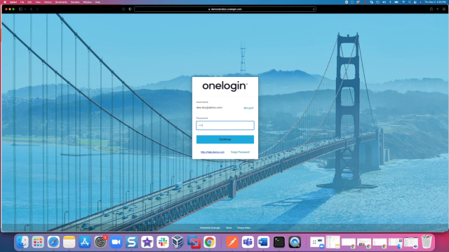
Task: Open the purple star app in dock
Action: pos(147,242)
